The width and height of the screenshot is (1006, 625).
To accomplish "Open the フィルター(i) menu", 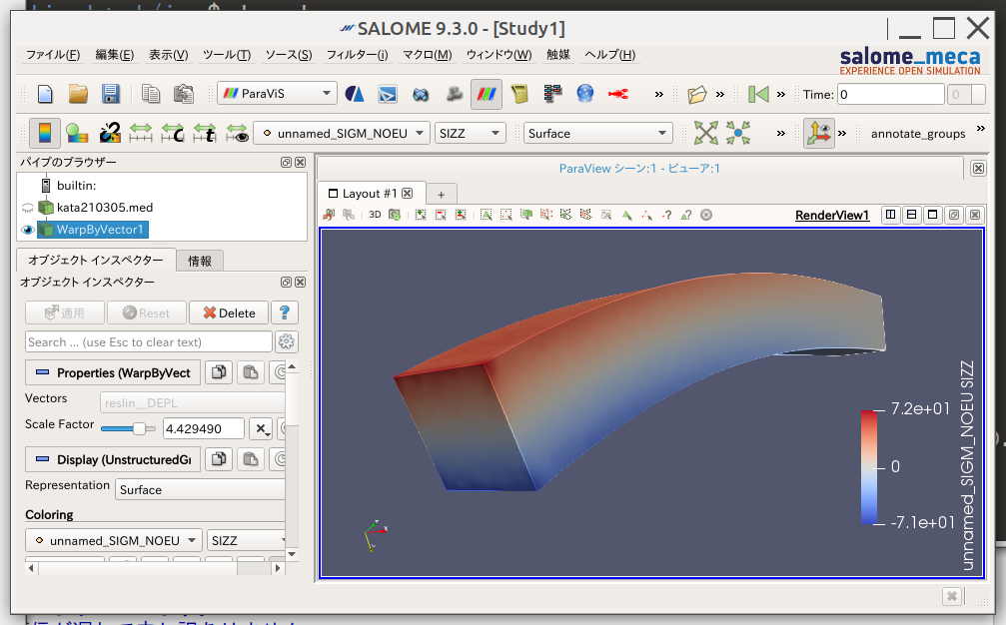I will point(357,55).
